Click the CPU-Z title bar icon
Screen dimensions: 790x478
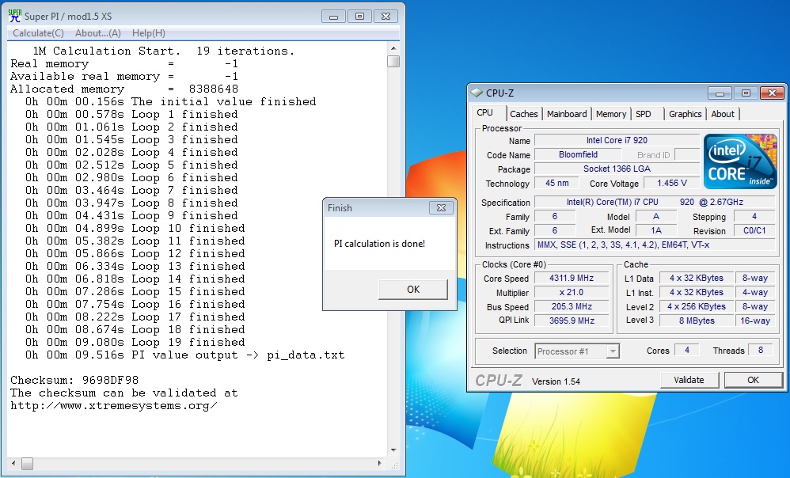click(x=478, y=93)
